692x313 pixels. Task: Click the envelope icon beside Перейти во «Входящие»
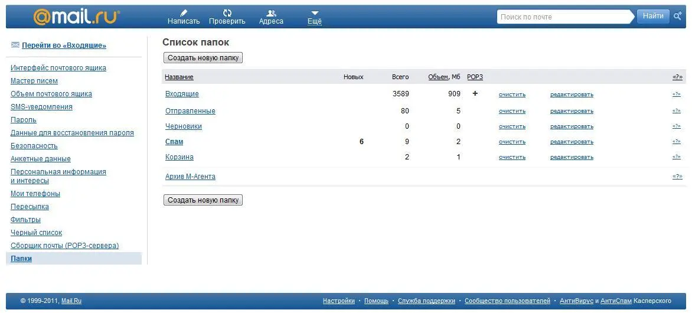[15, 45]
